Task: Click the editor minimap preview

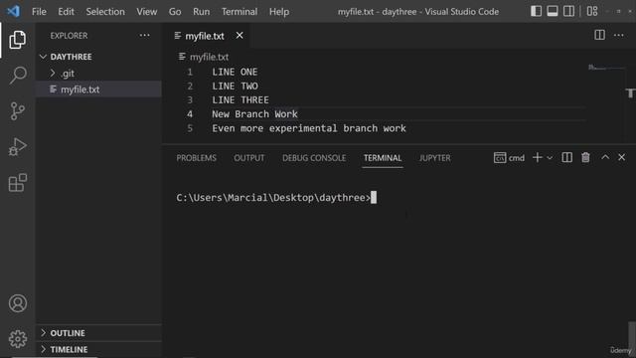Action: (606, 68)
